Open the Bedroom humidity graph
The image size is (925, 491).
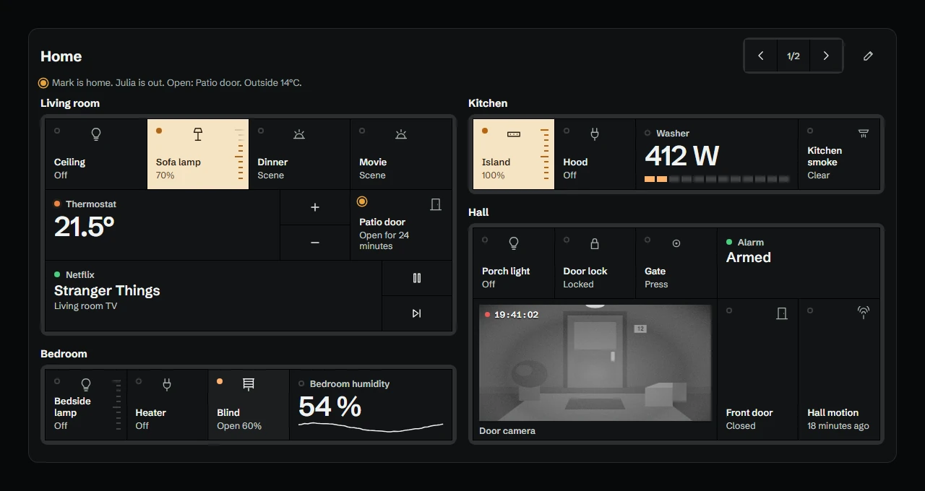pos(371,426)
